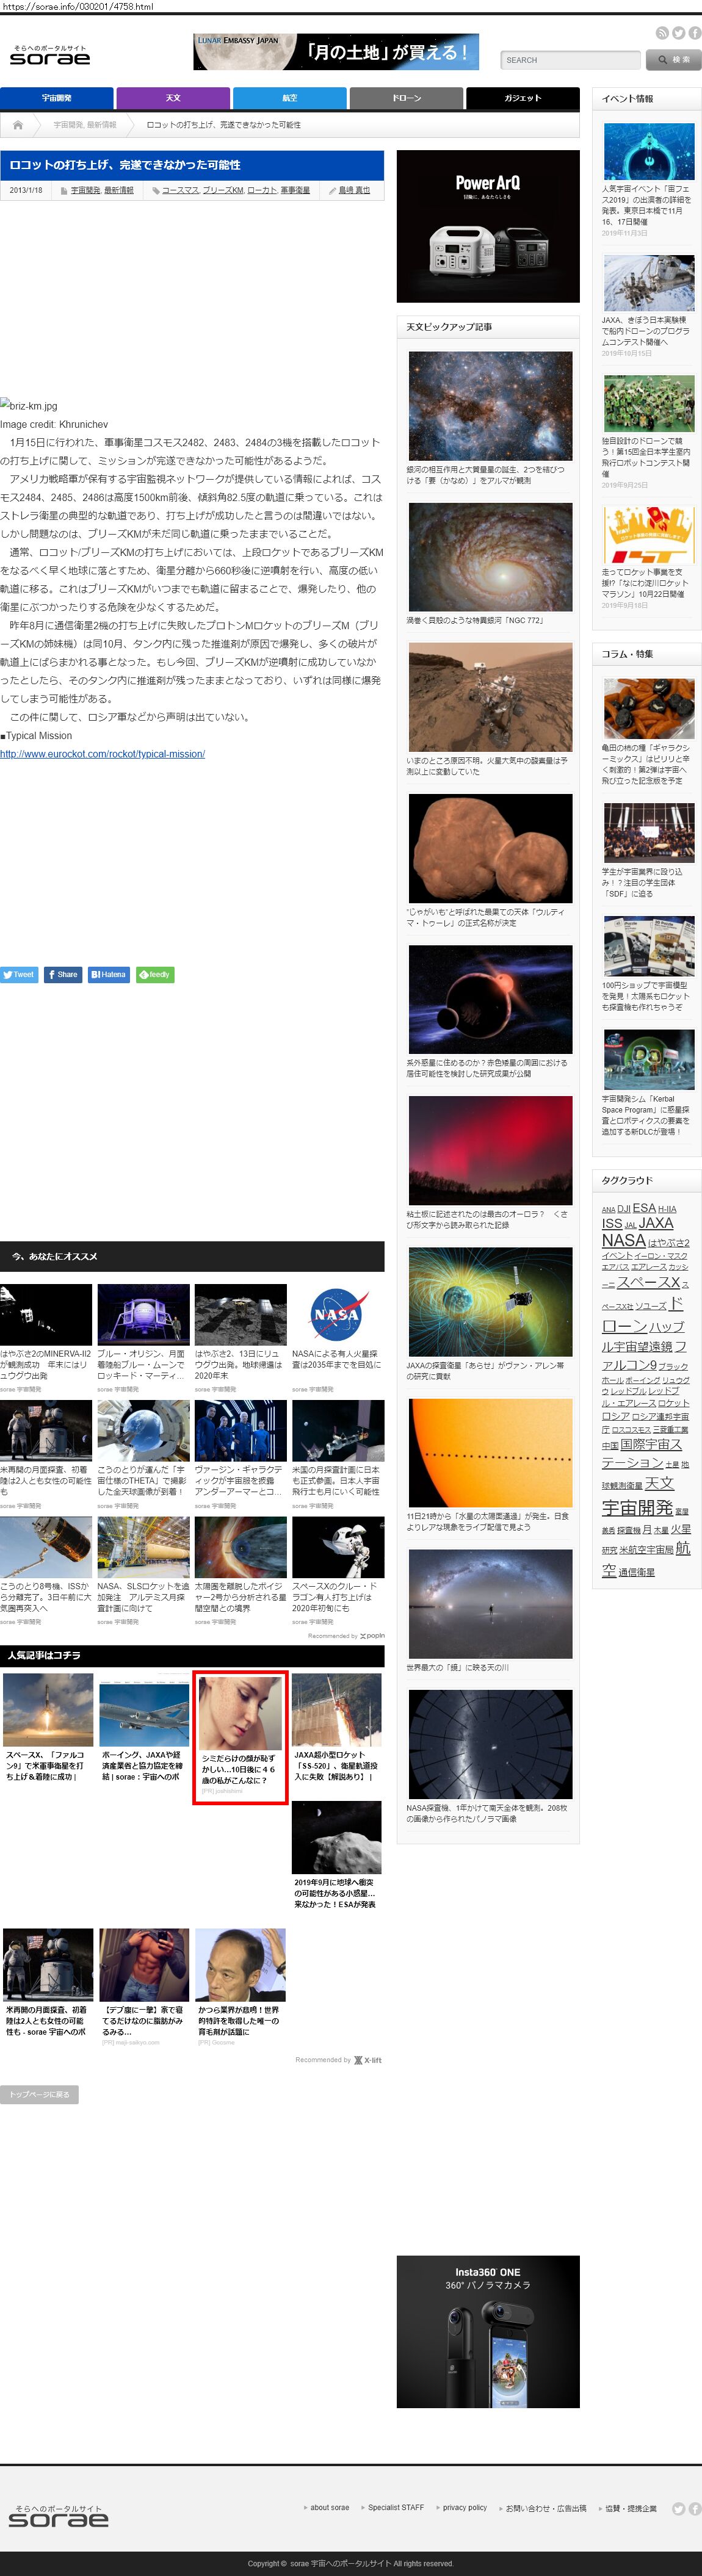
Task: Switch to the 天文 navigation tab
Action: (x=173, y=98)
